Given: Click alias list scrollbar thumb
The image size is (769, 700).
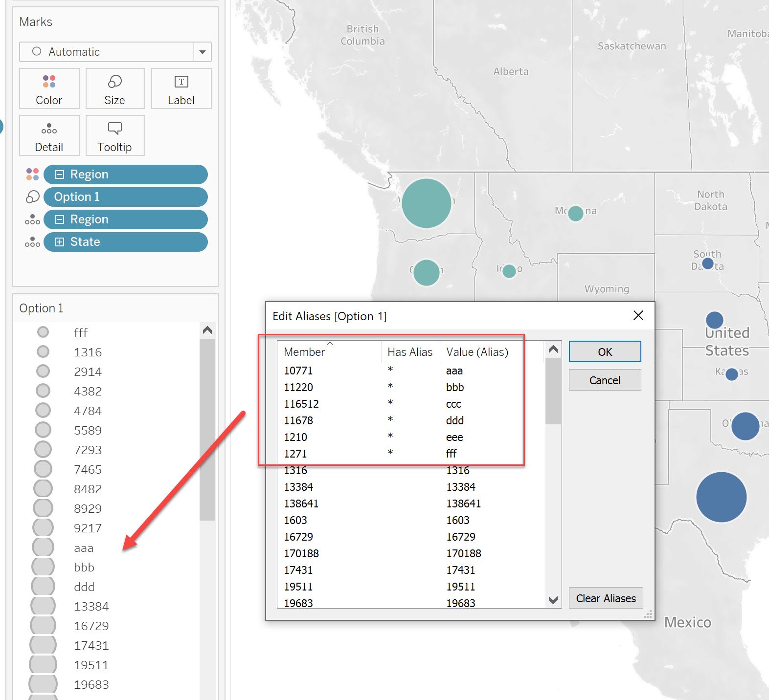Looking at the screenshot, I should (553, 391).
